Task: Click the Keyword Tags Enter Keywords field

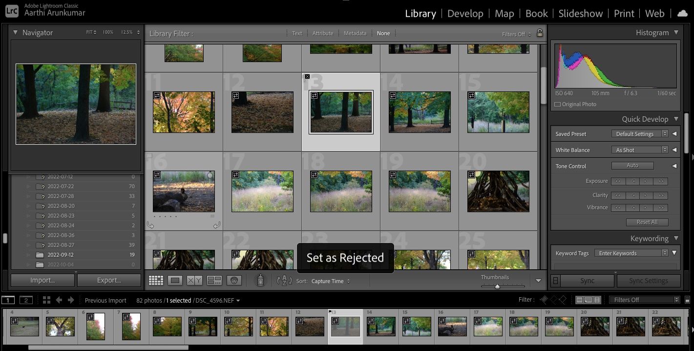Action: click(630, 253)
